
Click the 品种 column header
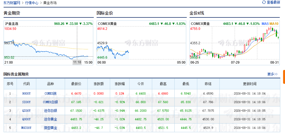(50, 84)
